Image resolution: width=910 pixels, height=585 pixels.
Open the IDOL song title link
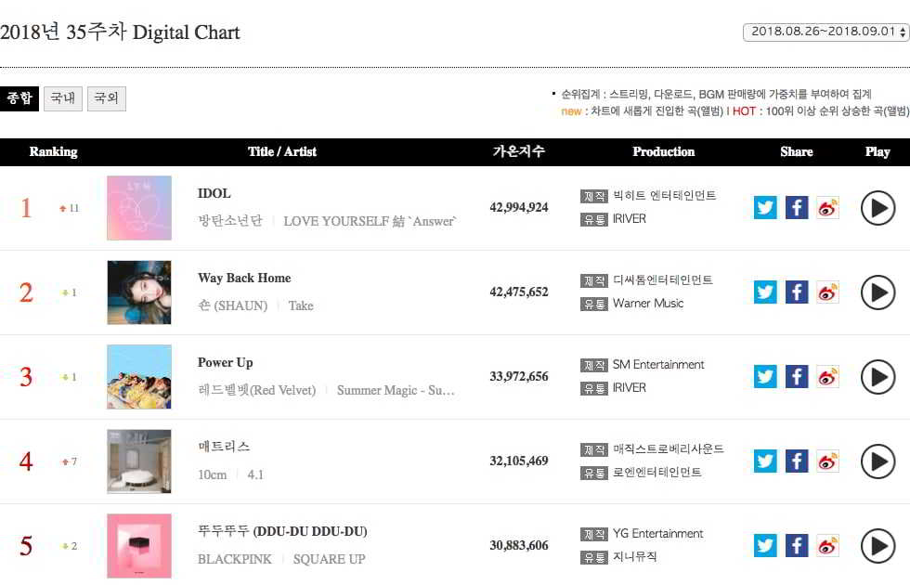(214, 194)
